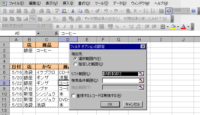Image resolution: width=200 pixels, height=115 pixels.
Task: Increase decimal places icon
Action: (131, 27)
